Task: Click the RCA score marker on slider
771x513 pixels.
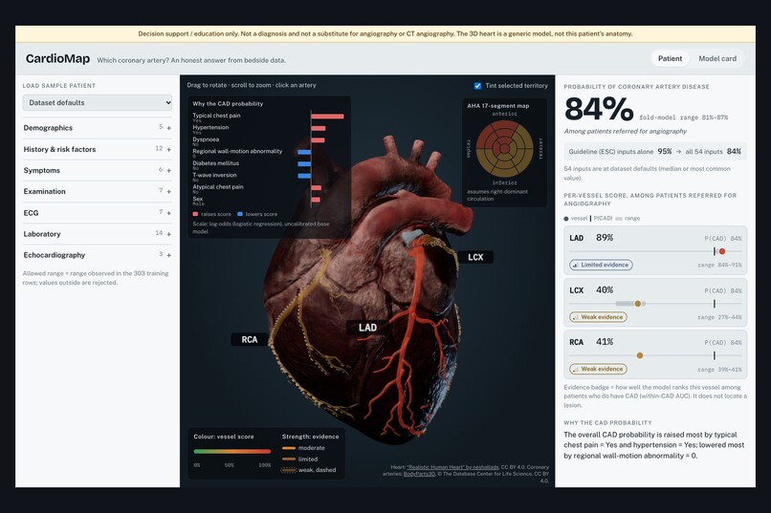Action: [640, 355]
